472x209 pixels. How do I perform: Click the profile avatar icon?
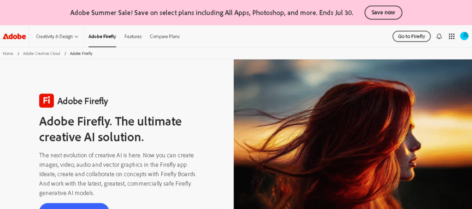(x=464, y=36)
